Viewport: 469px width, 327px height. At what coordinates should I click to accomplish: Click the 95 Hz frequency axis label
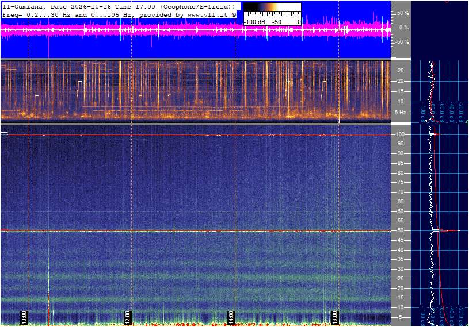click(x=400, y=144)
